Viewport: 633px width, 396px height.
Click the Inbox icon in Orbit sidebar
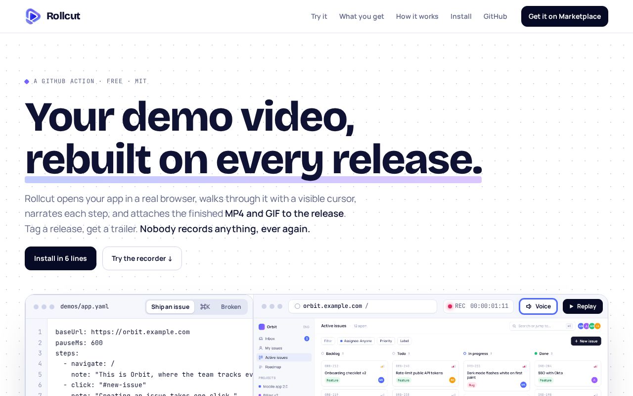coord(261,339)
